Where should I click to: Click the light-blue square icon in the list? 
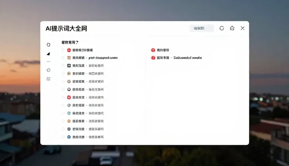coord(69,113)
